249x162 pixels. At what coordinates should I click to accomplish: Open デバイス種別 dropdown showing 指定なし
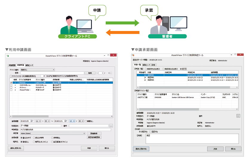click(x=38, y=70)
